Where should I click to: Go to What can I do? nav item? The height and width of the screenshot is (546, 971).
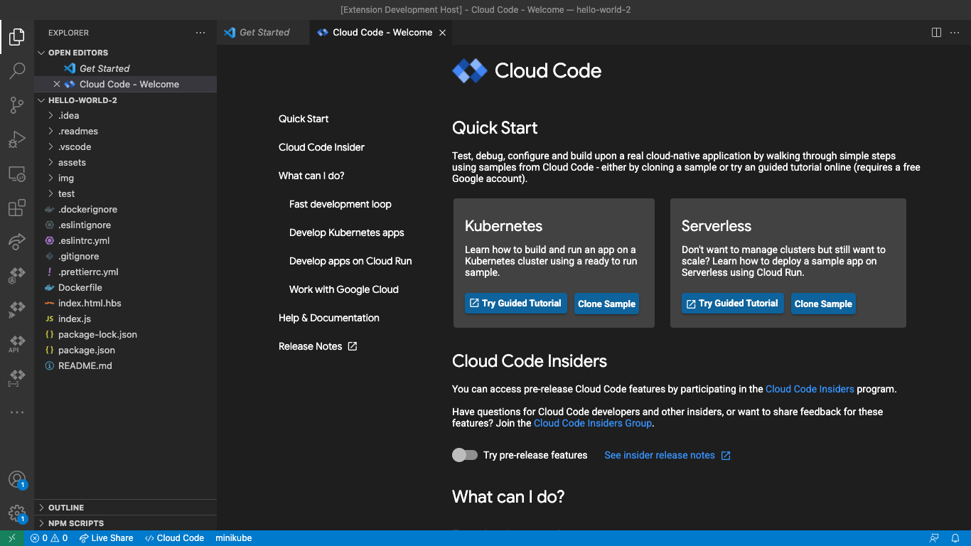click(311, 176)
